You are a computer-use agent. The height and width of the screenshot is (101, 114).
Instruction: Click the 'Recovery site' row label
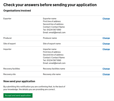10,74
